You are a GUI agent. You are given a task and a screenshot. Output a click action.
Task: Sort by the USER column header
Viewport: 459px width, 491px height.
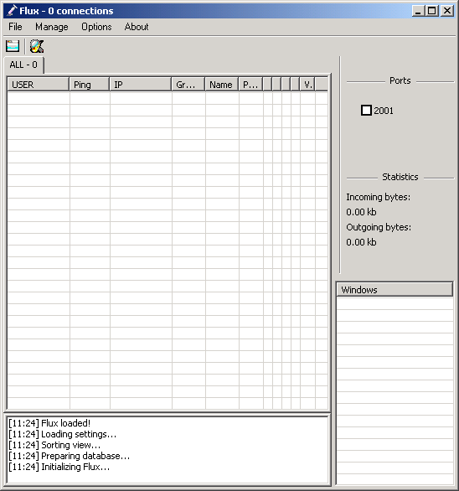(x=39, y=85)
